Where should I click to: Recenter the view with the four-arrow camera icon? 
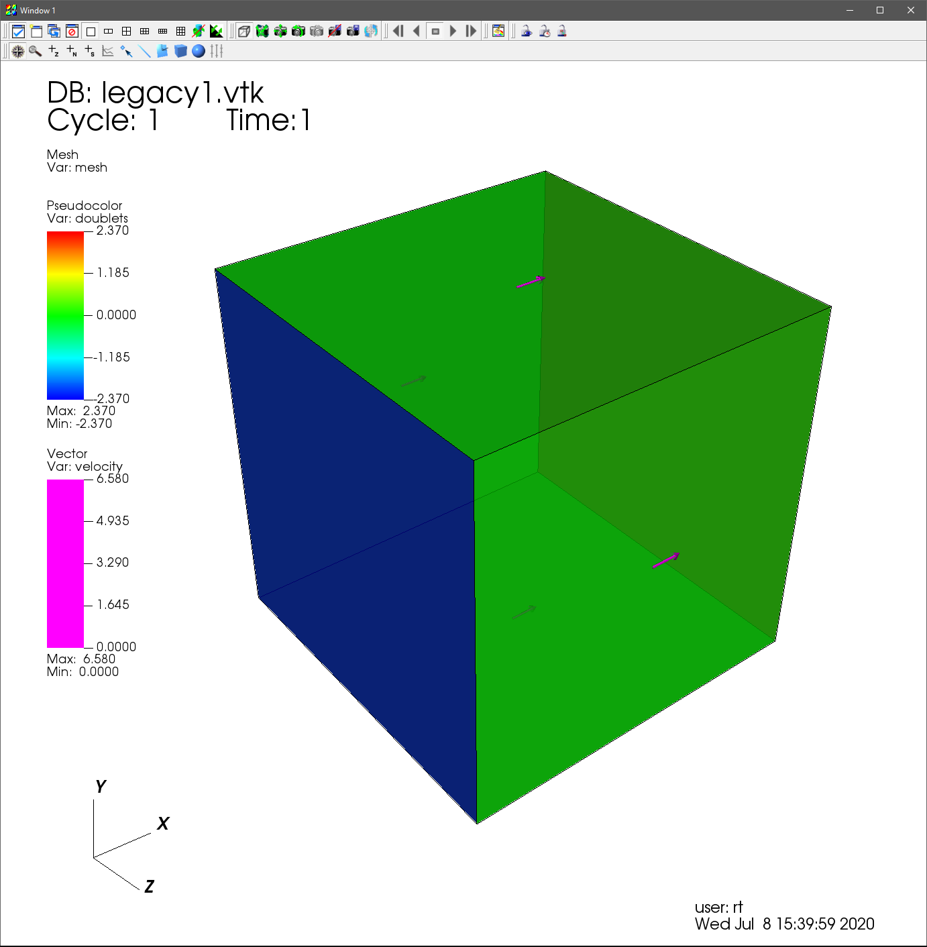(280, 31)
